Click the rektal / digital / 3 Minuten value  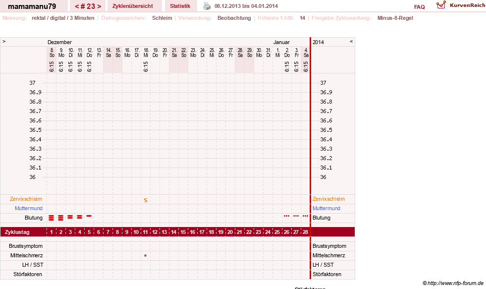click(x=63, y=18)
